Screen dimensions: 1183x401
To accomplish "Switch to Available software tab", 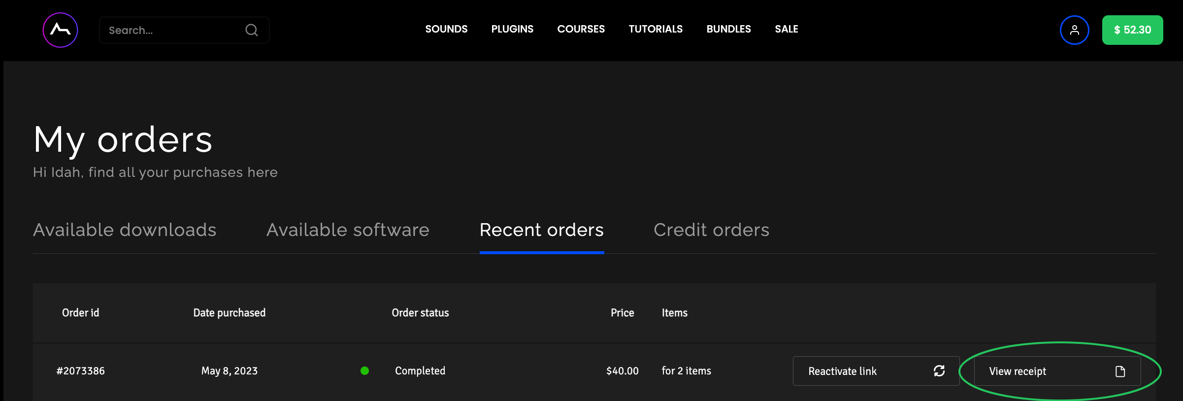I will (x=348, y=230).
